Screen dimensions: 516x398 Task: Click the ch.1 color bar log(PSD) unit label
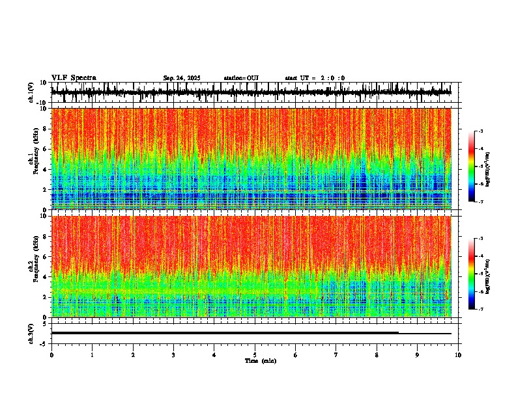488,169
